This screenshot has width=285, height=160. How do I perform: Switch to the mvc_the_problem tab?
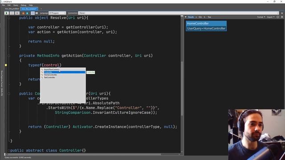click(x=12, y=9)
